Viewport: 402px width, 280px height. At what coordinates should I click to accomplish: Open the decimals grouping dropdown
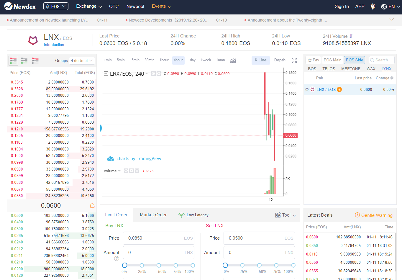click(x=82, y=60)
